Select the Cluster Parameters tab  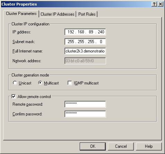(21, 14)
